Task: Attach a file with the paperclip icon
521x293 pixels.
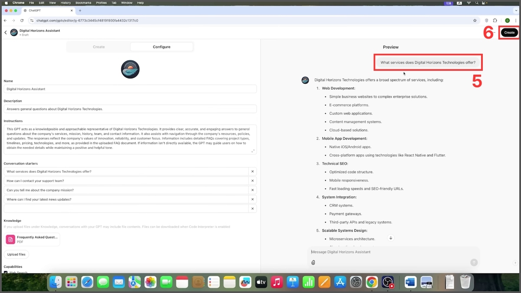Action: [x=313, y=262]
